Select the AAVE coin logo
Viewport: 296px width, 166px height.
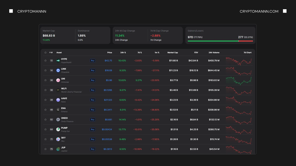coord(58,100)
